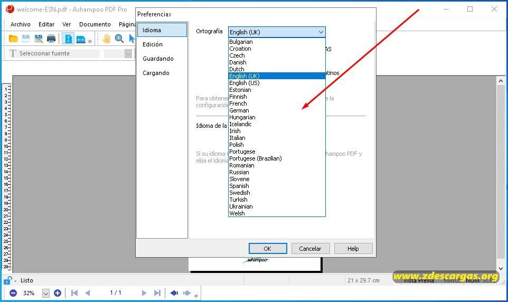This screenshot has height=302, width=508.
Task: Select the Guardando preferences category
Action: (162, 59)
